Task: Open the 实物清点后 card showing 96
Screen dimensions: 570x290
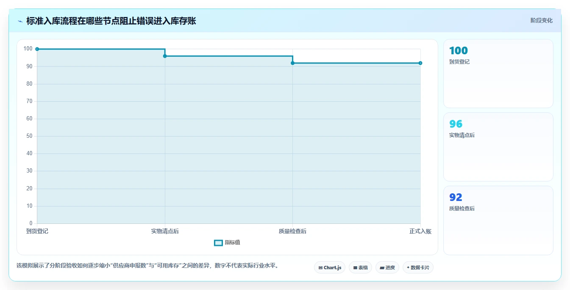Action: coord(498,147)
